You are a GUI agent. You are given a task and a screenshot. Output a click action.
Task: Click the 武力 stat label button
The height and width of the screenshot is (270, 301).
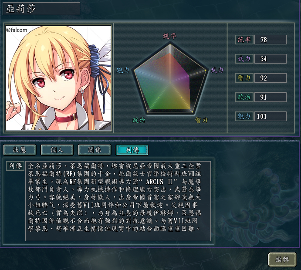tap(244, 59)
